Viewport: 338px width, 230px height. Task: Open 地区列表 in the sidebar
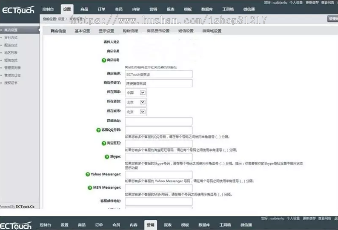tap(11, 53)
